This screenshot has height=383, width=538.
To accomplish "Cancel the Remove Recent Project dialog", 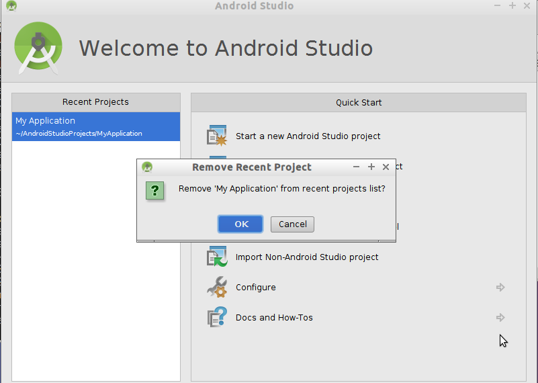I will tap(292, 224).
